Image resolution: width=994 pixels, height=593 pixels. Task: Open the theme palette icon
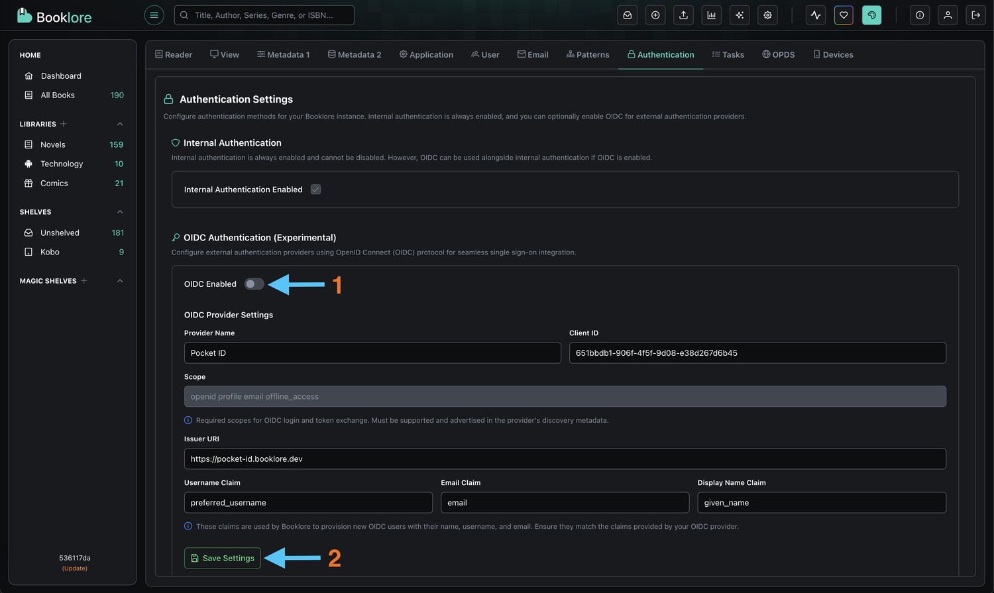(x=871, y=15)
